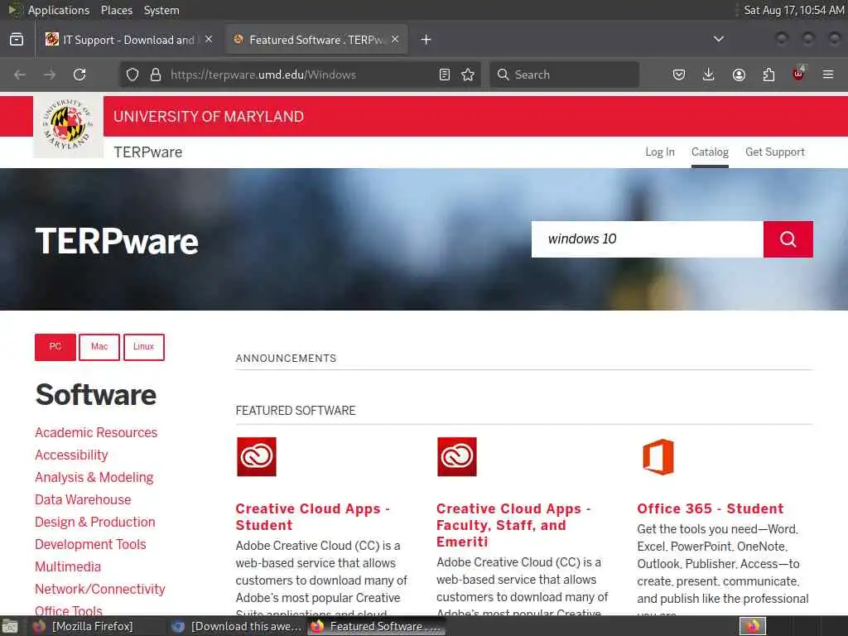
Task: Click Creative Cloud Student app icon
Action: coord(257,457)
